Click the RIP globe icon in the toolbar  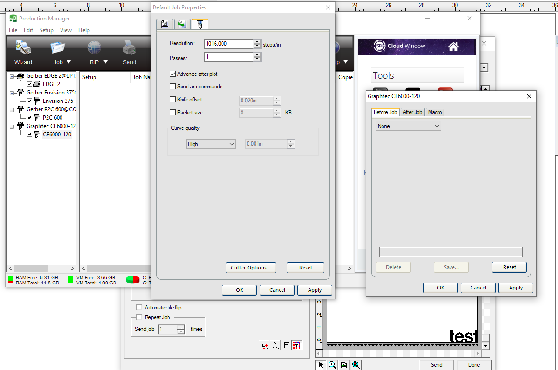[94, 48]
